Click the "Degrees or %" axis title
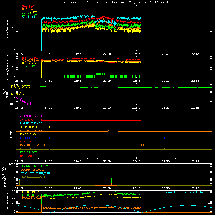Viewport: 215px width, 215px height. pos(7,201)
